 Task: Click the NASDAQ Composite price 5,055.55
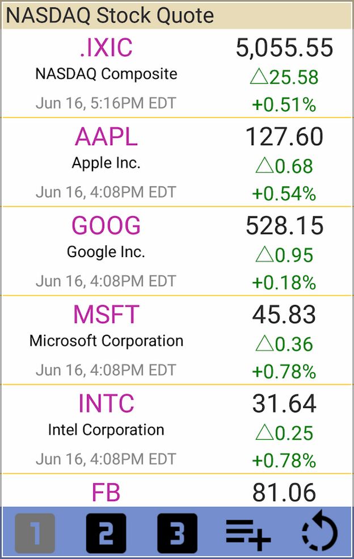[284, 48]
